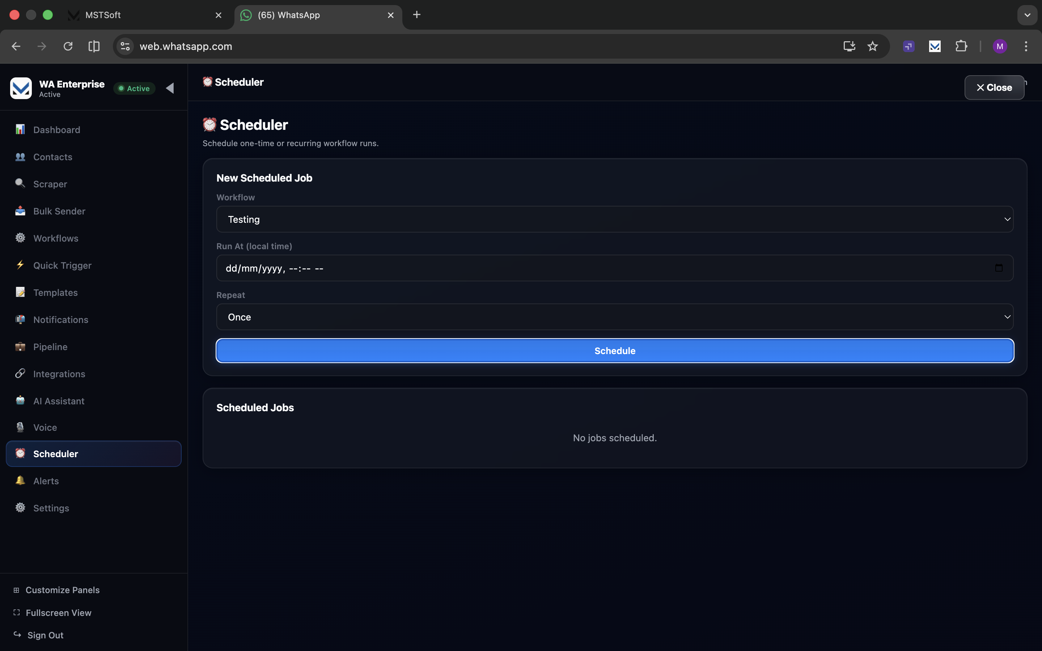Open the browser Extensions puzzle icon
This screenshot has height=651, width=1042.
coord(961,46)
